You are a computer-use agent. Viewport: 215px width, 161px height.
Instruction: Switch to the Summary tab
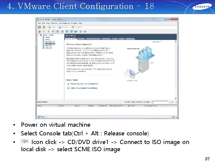82,39
